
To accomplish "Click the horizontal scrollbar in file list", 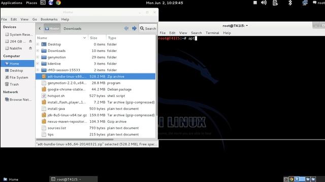I will pos(75,140).
